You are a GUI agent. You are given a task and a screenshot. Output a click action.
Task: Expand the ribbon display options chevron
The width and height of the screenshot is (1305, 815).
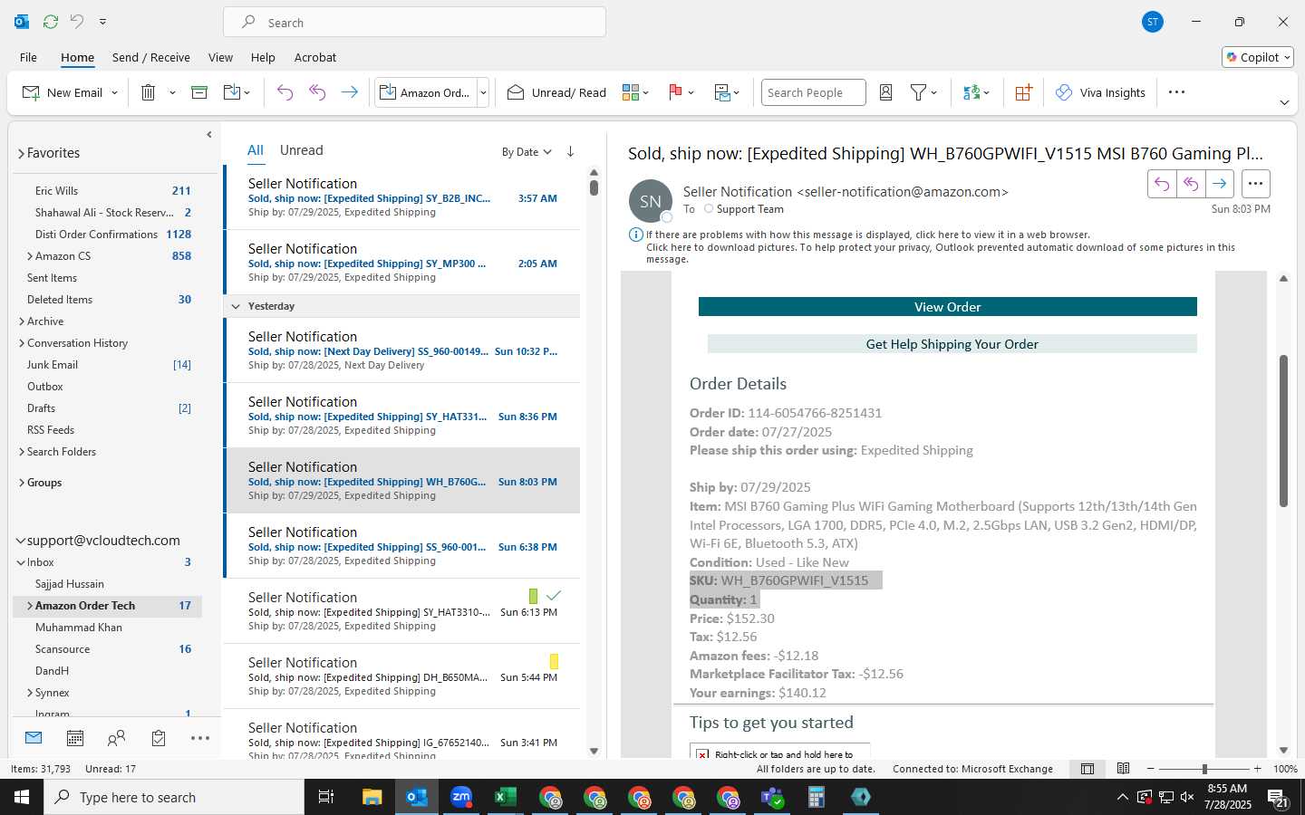click(1284, 103)
